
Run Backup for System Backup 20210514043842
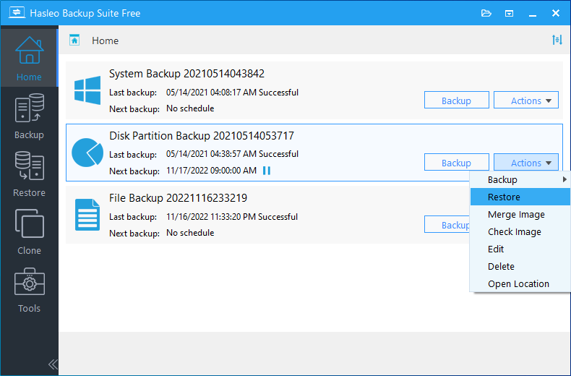coord(457,101)
